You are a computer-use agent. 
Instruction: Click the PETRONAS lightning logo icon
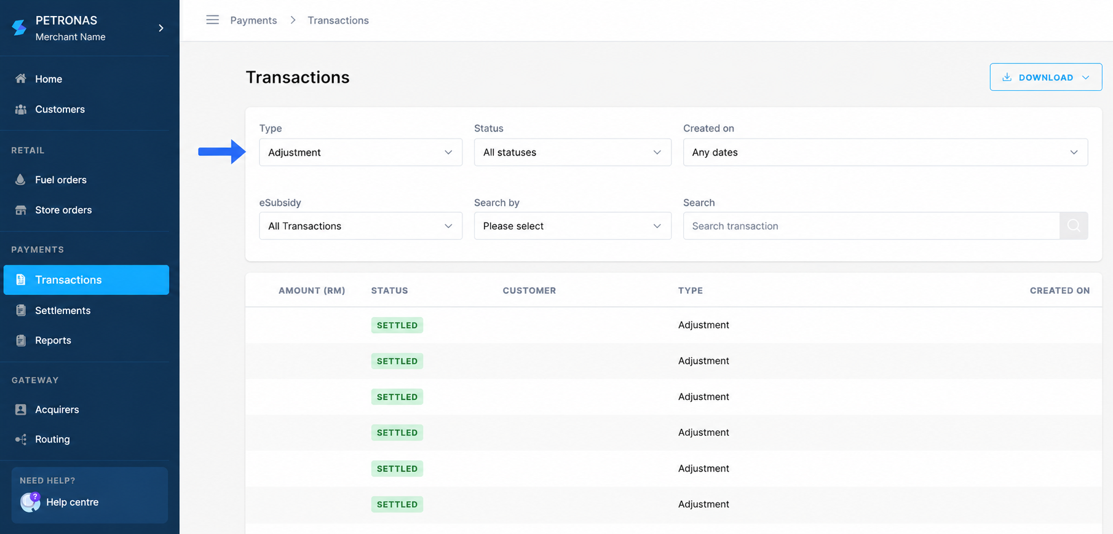(x=20, y=28)
